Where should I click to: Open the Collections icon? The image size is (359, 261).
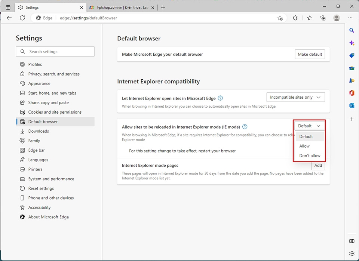(323, 18)
